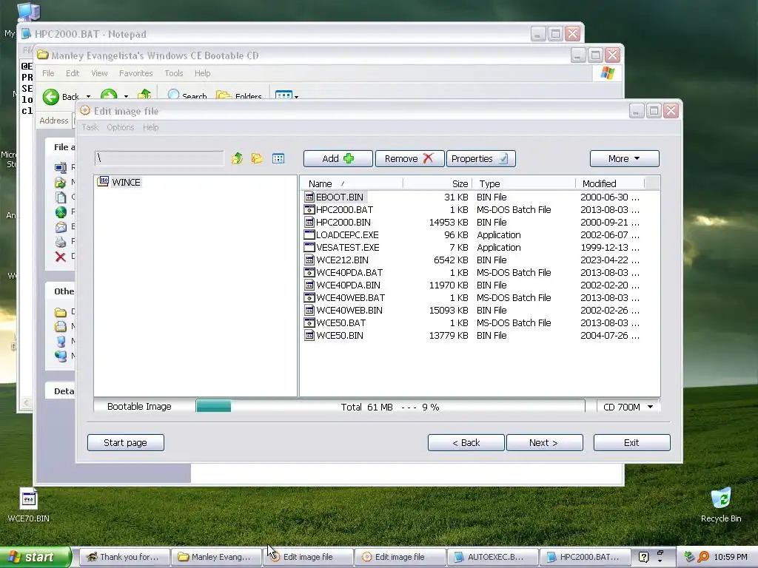Open Back history dropdown arrow in Explorer
758x568 pixels.
[88, 97]
